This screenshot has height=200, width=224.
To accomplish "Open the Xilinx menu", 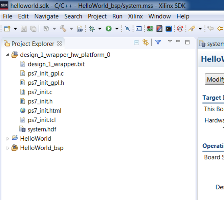I will pyautogui.click(x=135, y=17).
